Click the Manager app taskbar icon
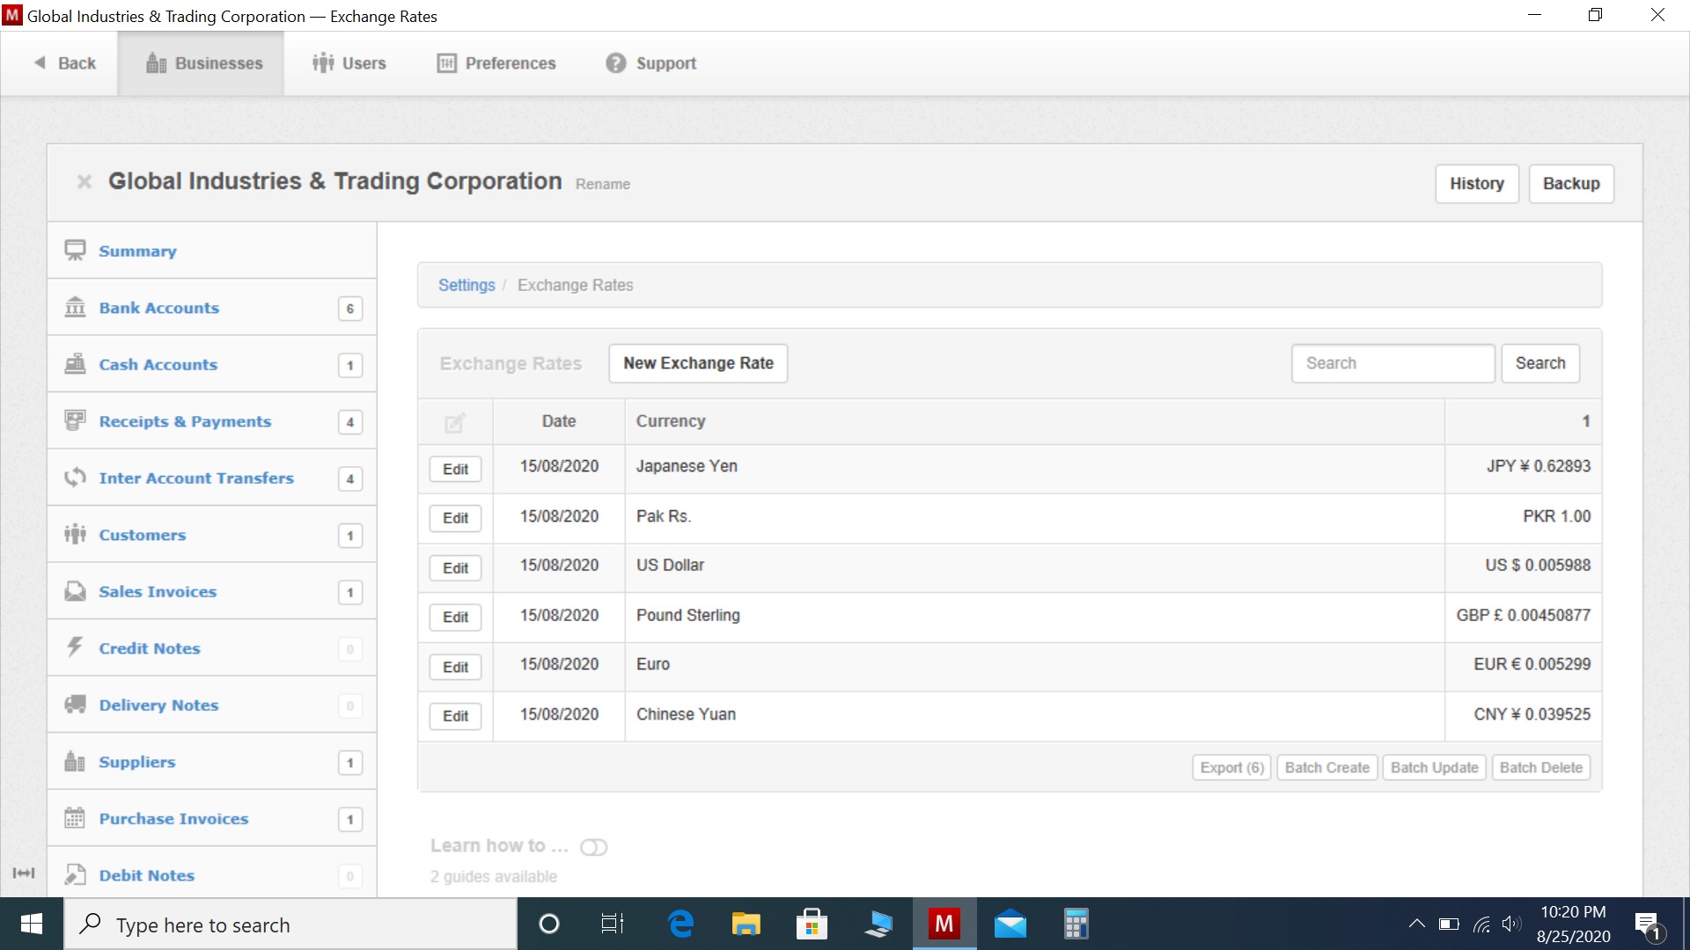The height and width of the screenshot is (950, 1690). pyautogui.click(x=944, y=924)
